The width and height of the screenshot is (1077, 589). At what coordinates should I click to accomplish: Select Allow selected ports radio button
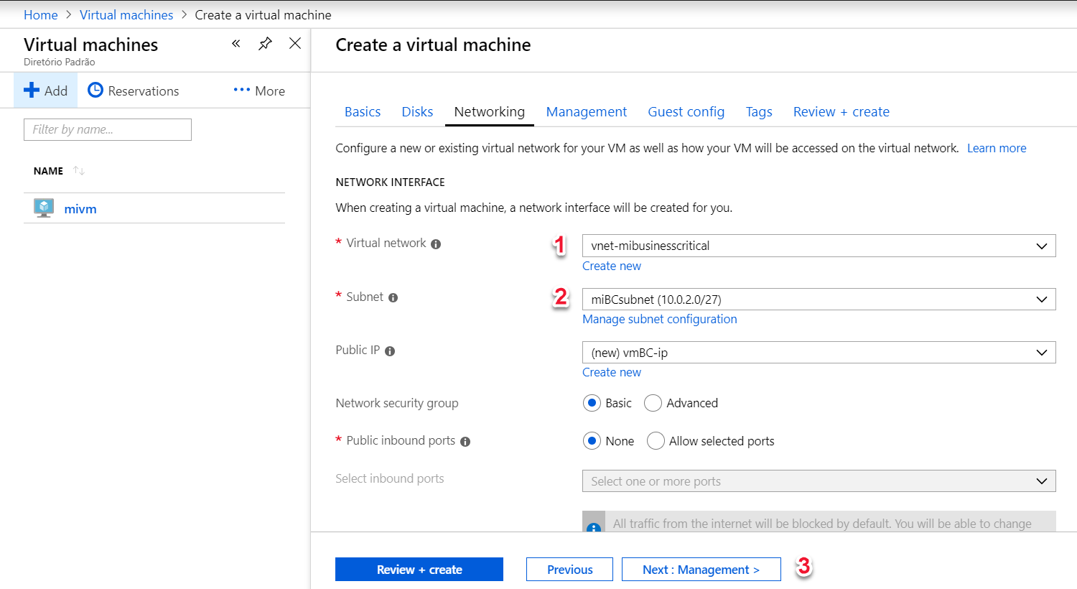click(656, 441)
